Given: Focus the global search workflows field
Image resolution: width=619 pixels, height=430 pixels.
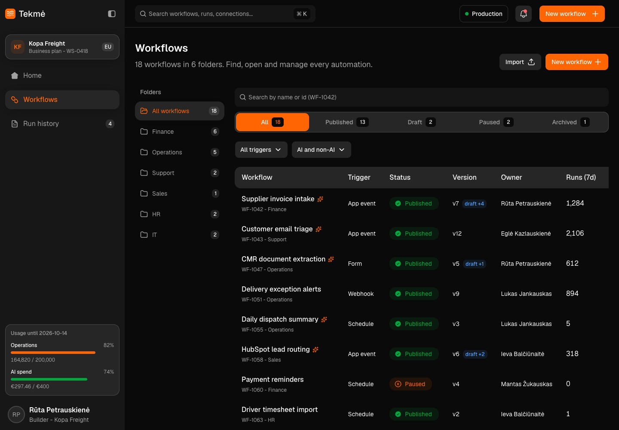Looking at the screenshot, I should coord(225,14).
